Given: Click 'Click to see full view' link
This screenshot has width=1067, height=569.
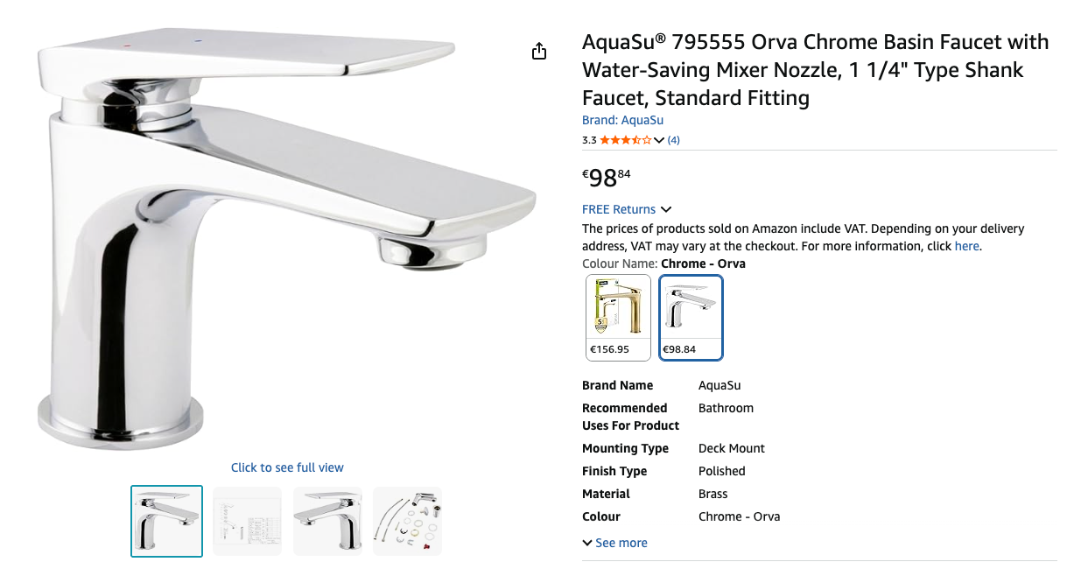Looking at the screenshot, I should coord(287,467).
